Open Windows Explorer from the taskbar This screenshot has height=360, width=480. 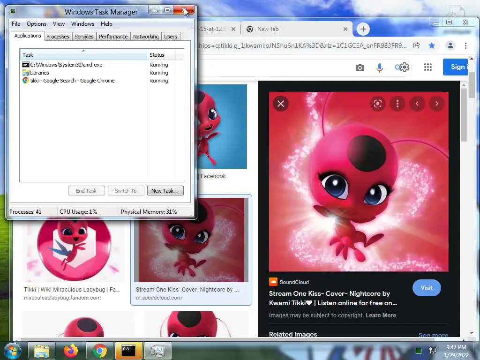pos(42,351)
